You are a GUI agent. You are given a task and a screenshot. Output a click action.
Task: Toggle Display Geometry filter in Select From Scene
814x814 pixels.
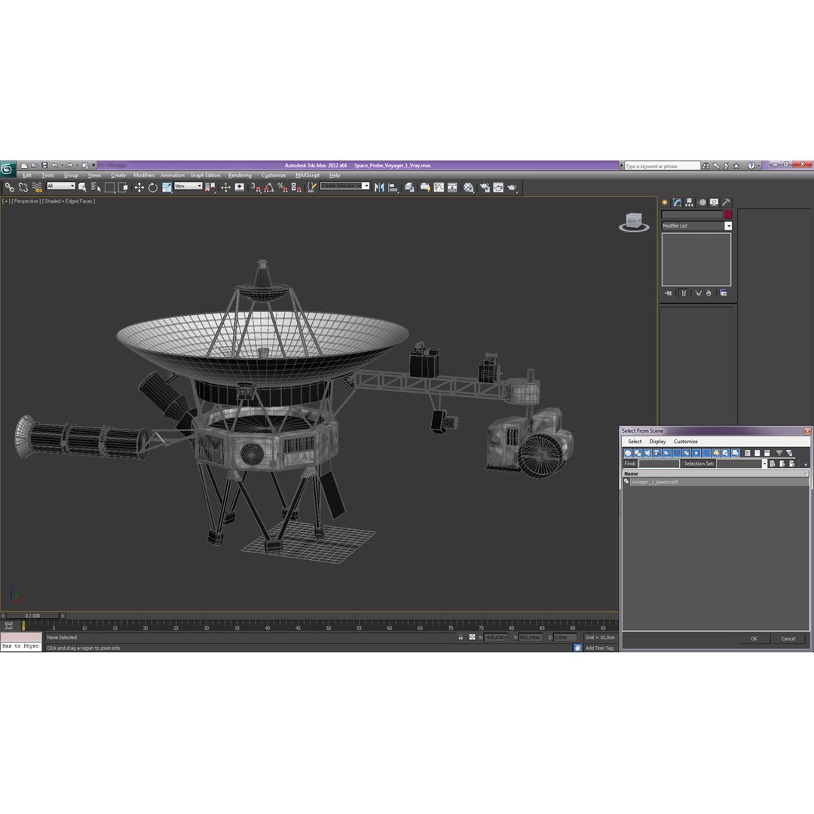[x=628, y=453]
